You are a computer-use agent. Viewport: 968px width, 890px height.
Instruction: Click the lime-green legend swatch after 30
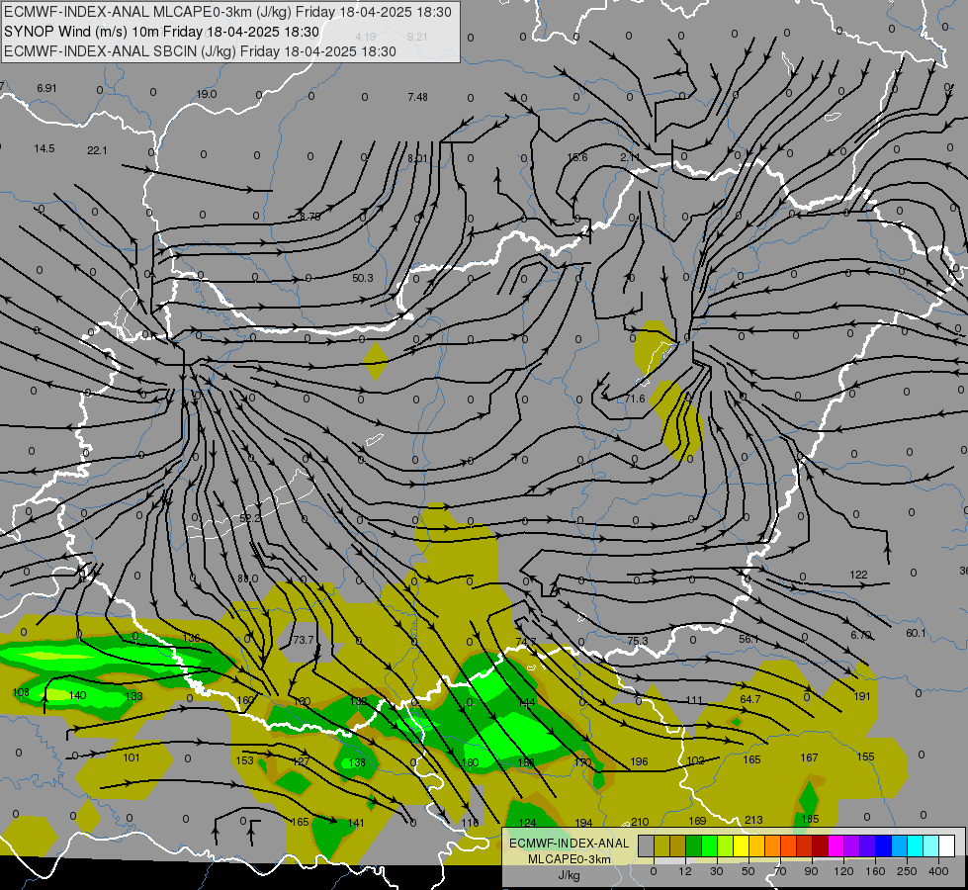(726, 845)
